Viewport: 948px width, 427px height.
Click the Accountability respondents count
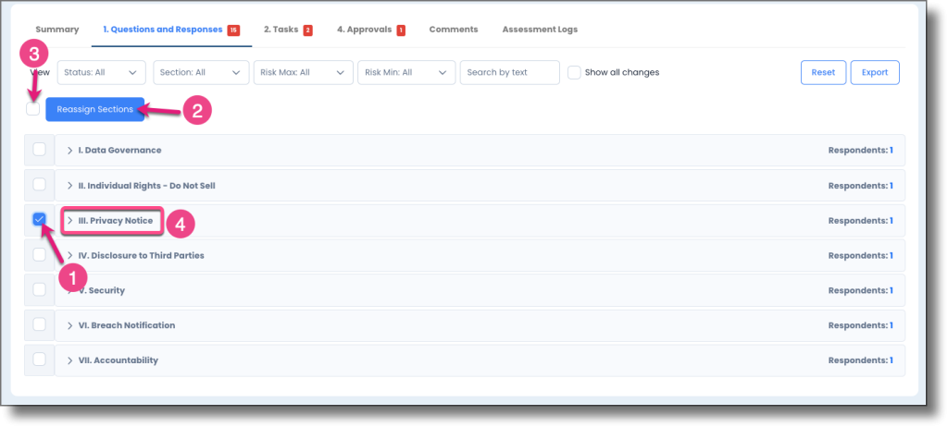(892, 360)
